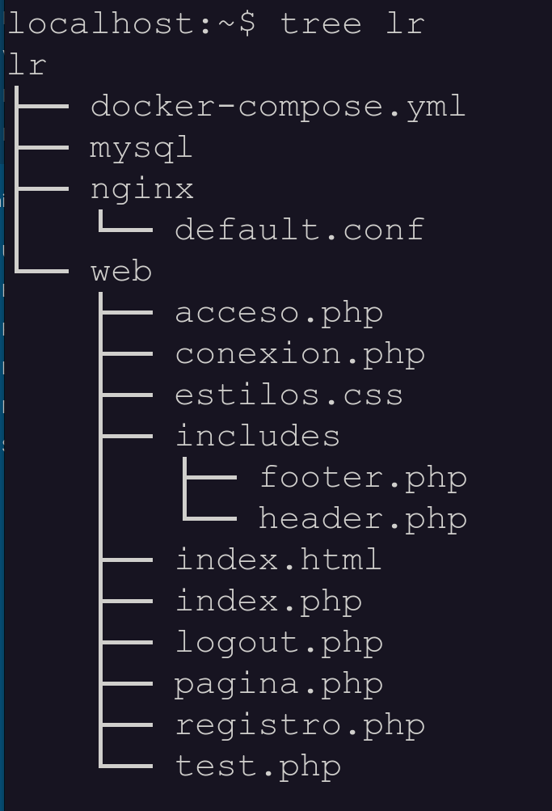Click on index.php in the listing
This screenshot has height=811, width=552.
pyautogui.click(x=268, y=602)
